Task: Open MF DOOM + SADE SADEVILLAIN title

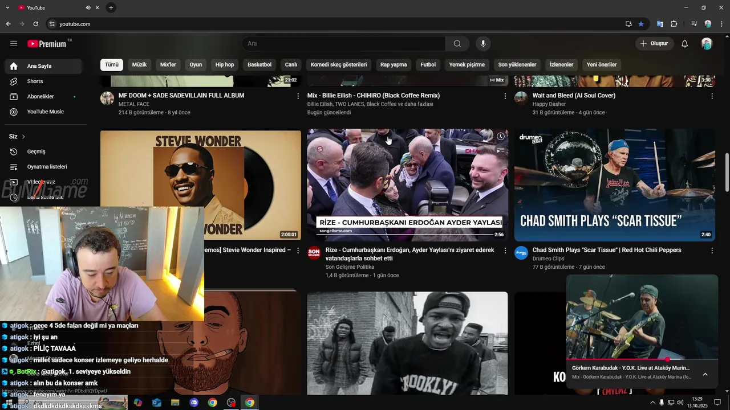Action: 181,96
